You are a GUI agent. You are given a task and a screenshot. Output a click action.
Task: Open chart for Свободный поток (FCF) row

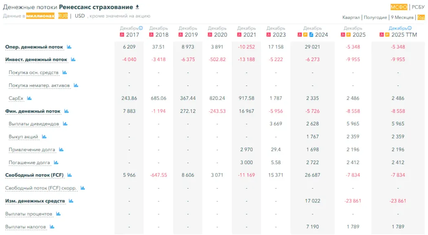pos(69,175)
